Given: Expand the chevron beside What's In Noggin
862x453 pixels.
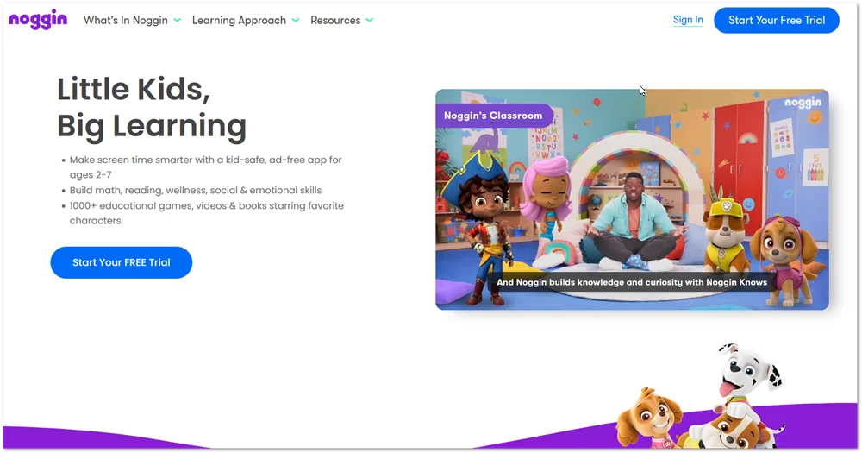Looking at the screenshot, I should (x=177, y=21).
